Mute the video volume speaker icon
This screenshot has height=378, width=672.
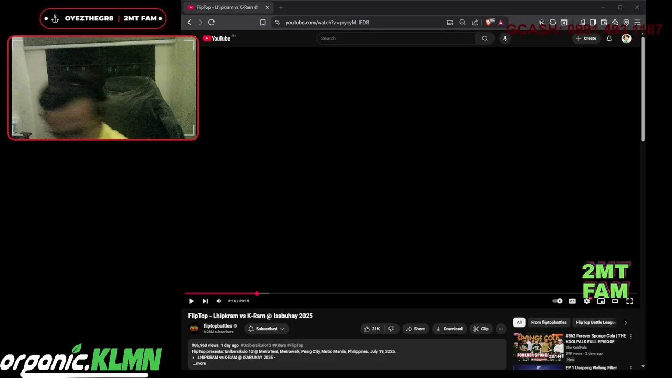click(219, 301)
